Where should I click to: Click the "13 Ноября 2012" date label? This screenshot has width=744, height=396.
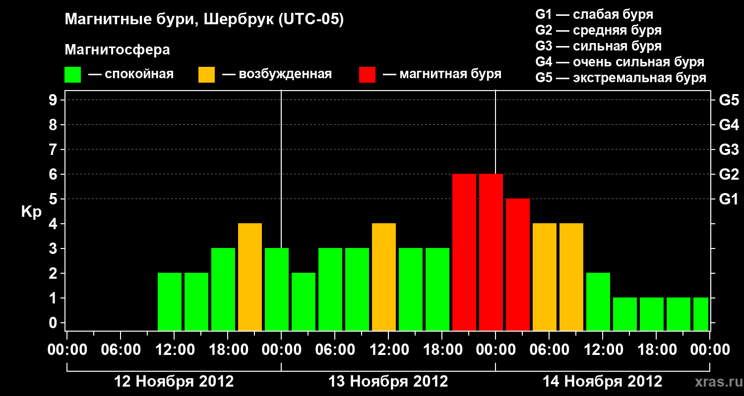coord(388,381)
